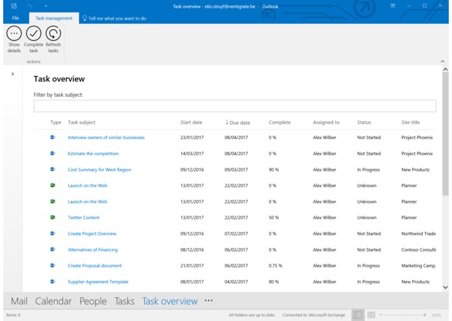452x321 pixels.
Task: Switch to reading view icon in status bar
Action: [371, 315]
